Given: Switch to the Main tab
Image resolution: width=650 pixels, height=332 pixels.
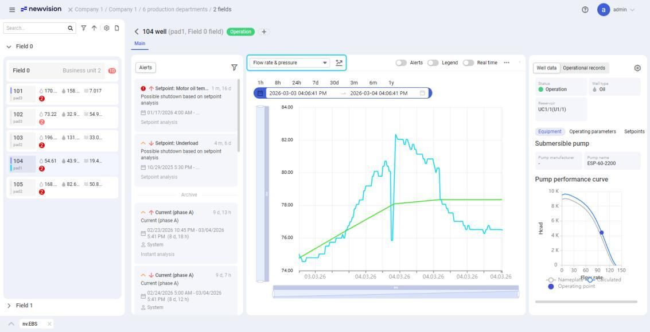Looking at the screenshot, I should coord(140,44).
